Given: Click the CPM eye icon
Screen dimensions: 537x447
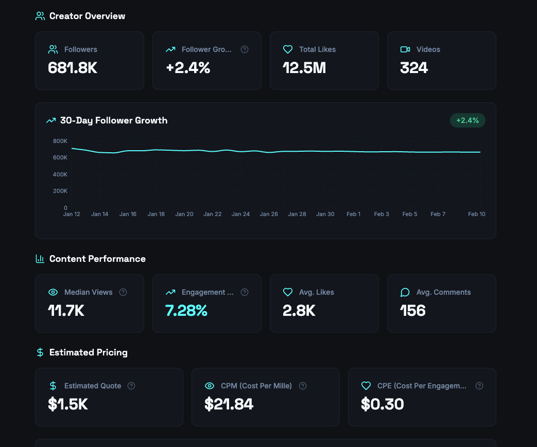Looking at the screenshot, I should [209, 385].
